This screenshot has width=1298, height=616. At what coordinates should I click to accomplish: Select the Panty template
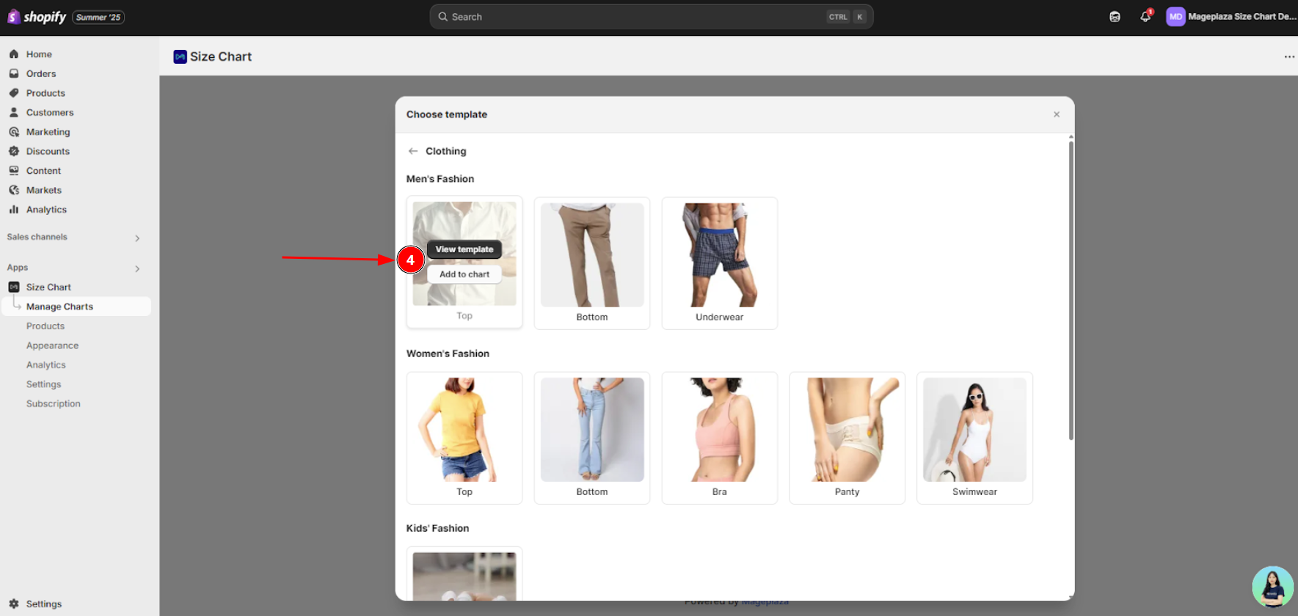click(847, 438)
